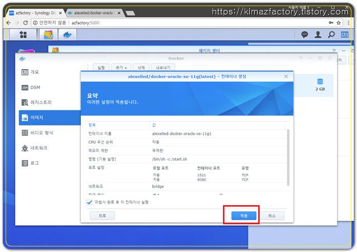Click the 삭제 delete button
The width and height of the screenshot is (357, 252).
[141, 67]
